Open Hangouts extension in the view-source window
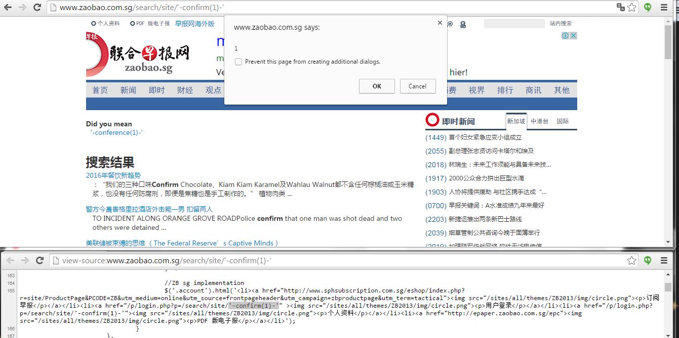This screenshot has height=338, width=679. 648,260
